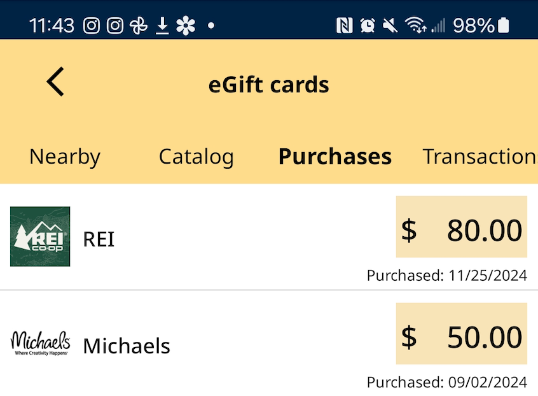
Task: Switch to the Nearby tab
Action: [65, 157]
